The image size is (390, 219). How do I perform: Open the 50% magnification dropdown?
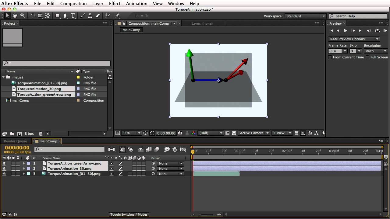coord(131,133)
